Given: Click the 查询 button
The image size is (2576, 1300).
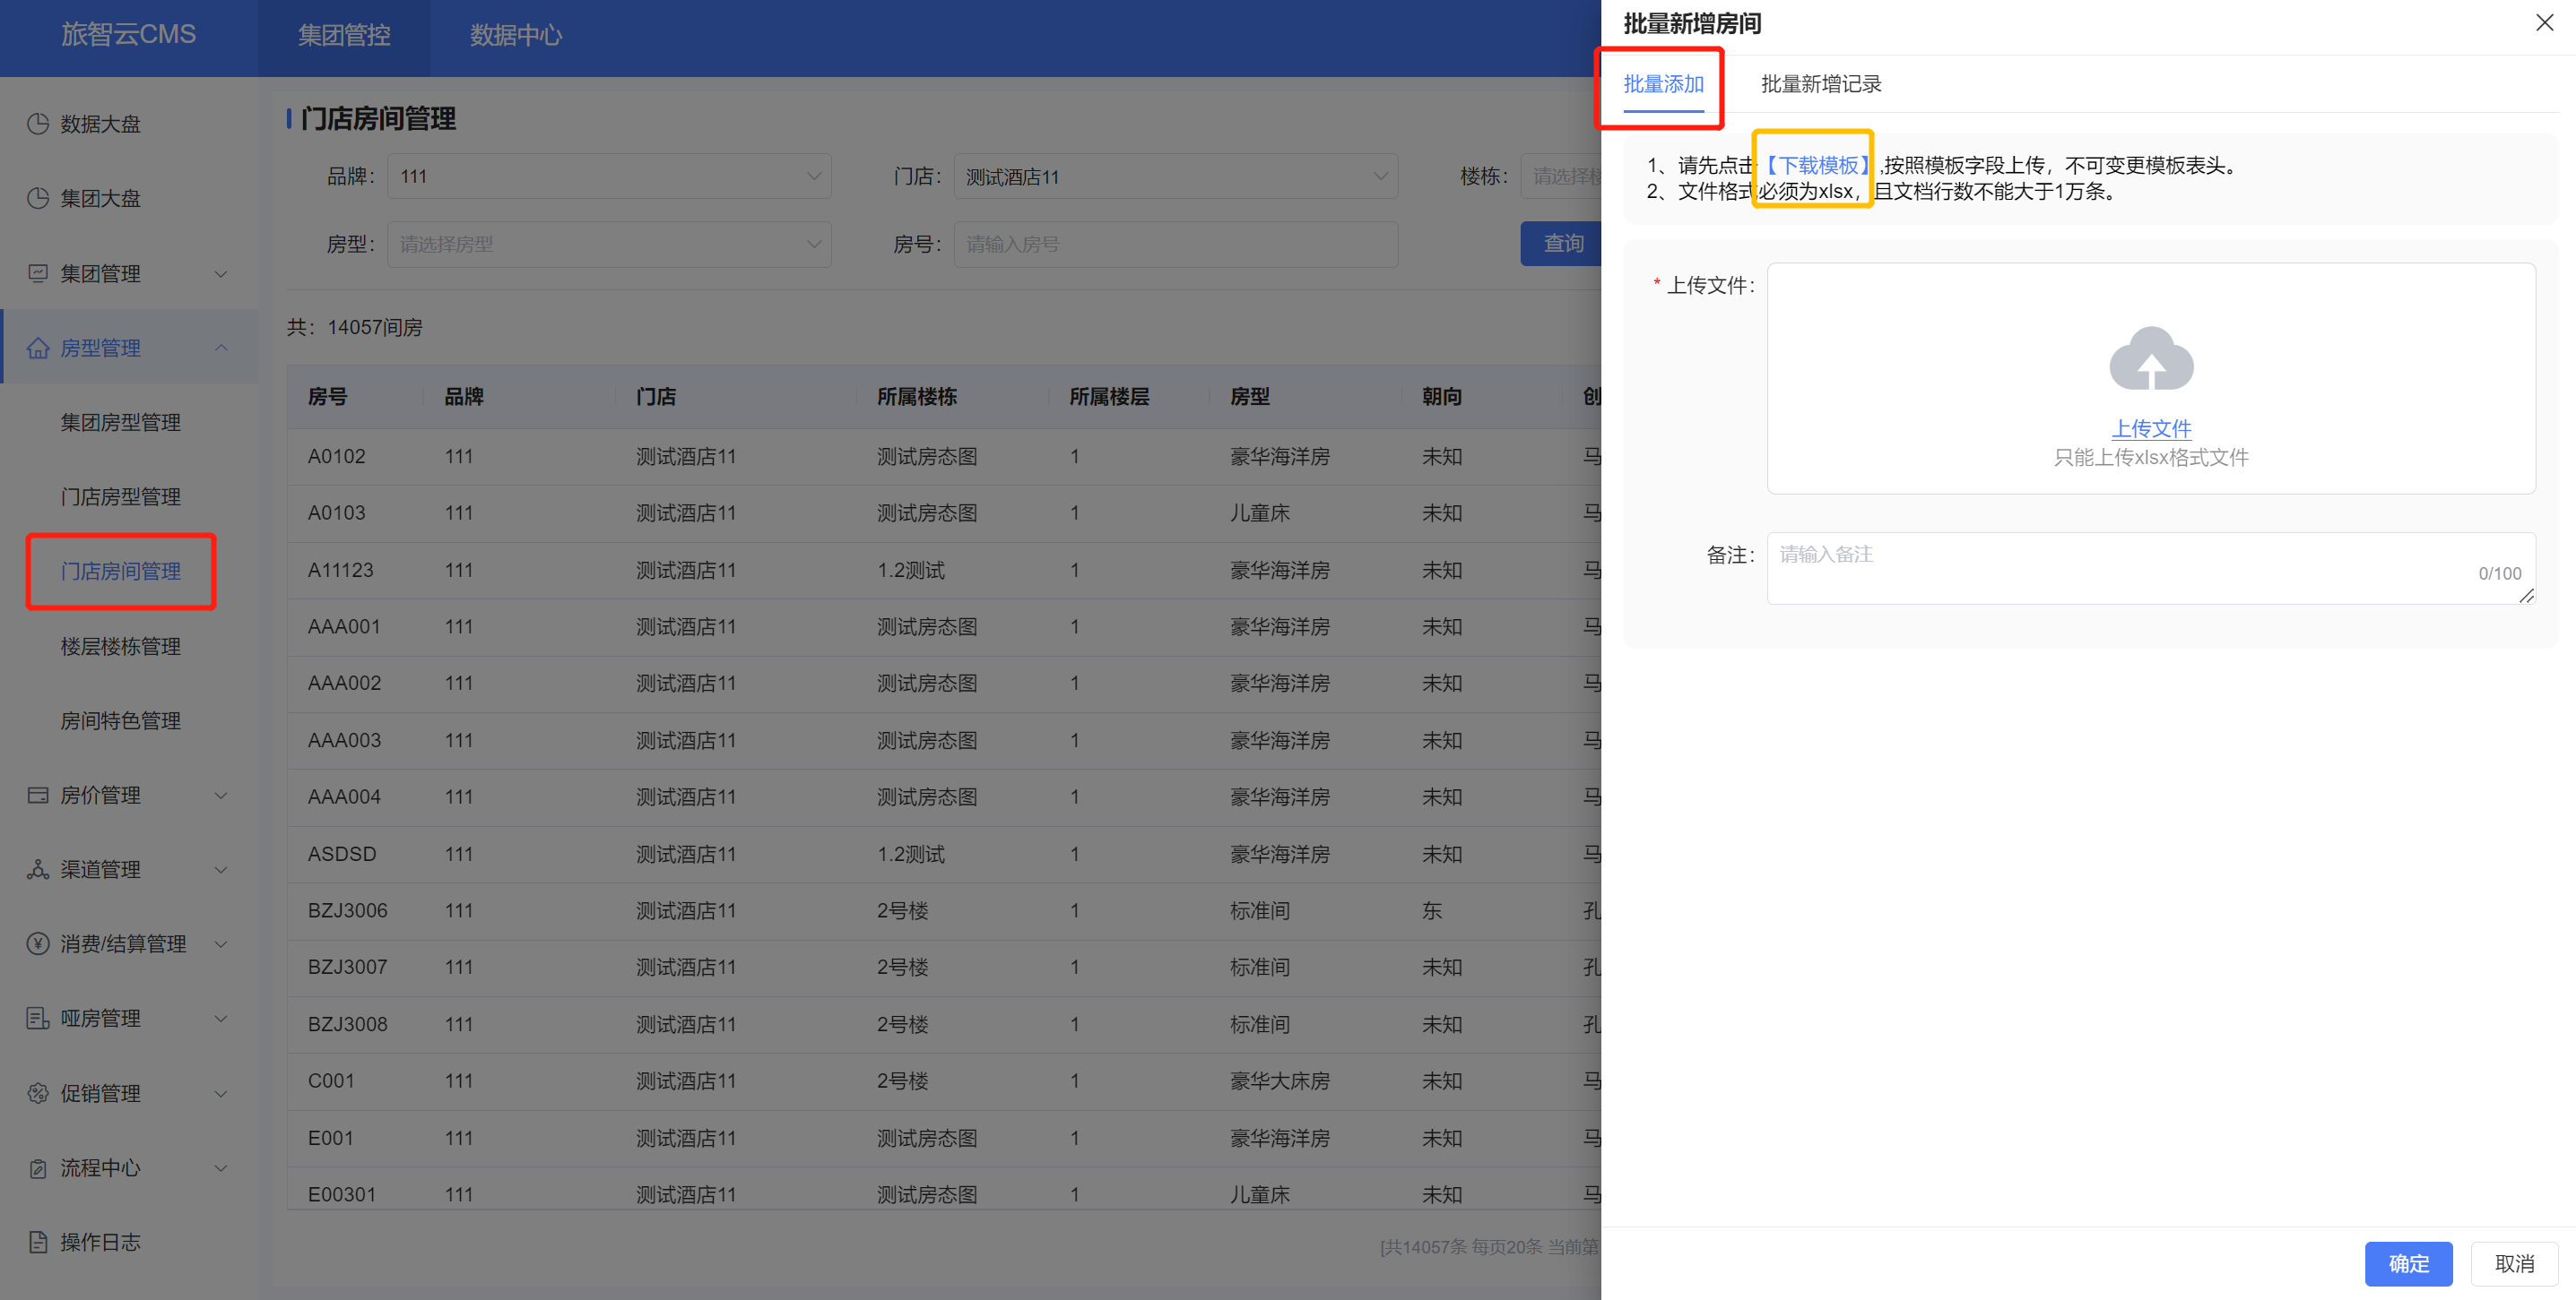Looking at the screenshot, I should click(1561, 244).
